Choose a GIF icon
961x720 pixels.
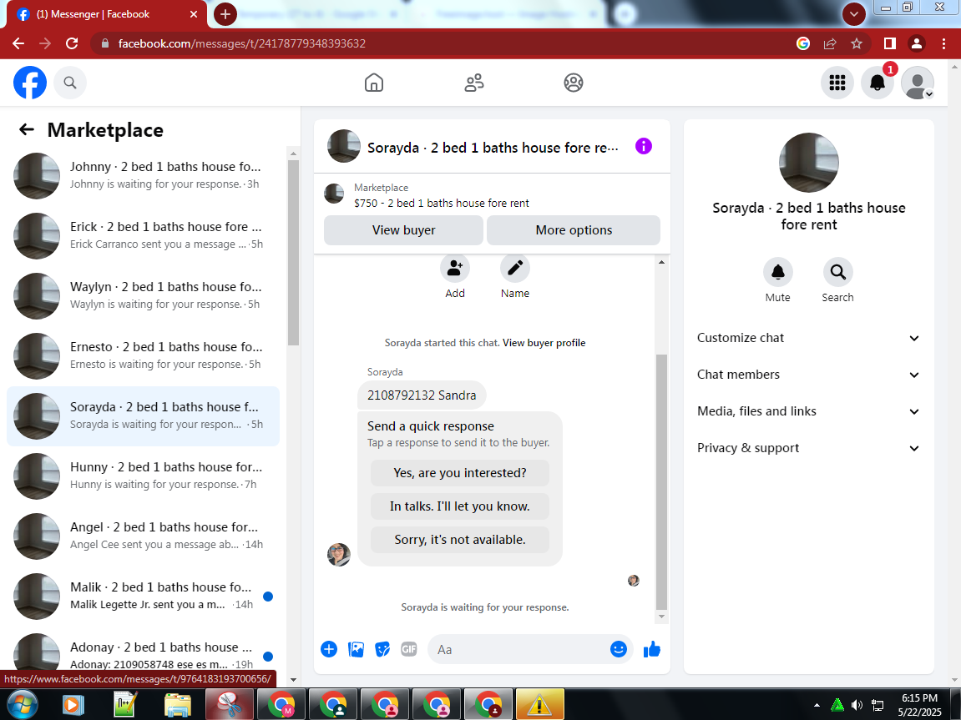pos(409,649)
